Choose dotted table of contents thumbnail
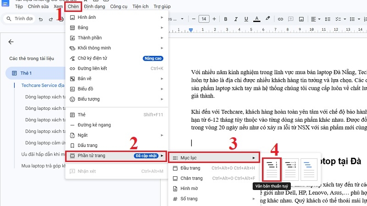The width and height of the screenshot is (367, 206). 290,169
